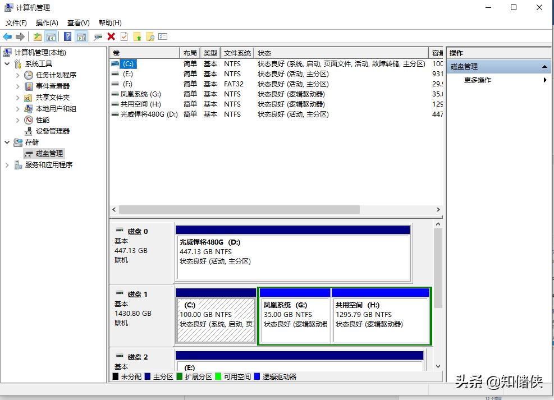Click the 磁盘 0 disk label
Image resolution: width=554 pixels, height=400 pixels.
(x=138, y=232)
